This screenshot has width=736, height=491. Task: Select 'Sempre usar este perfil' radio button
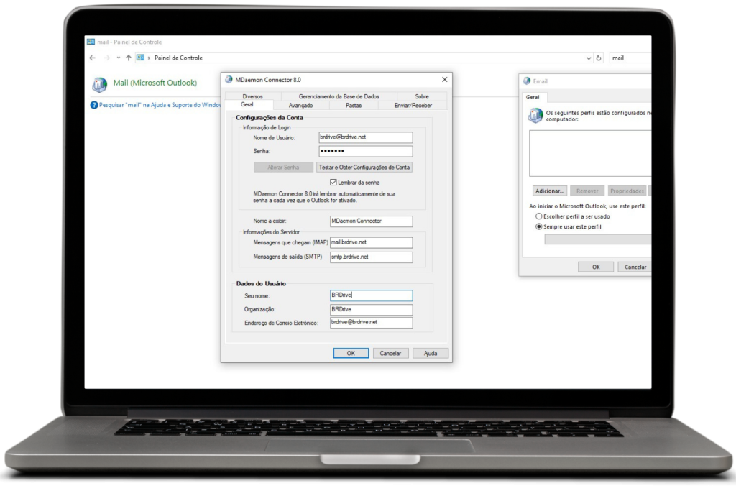[x=539, y=226]
